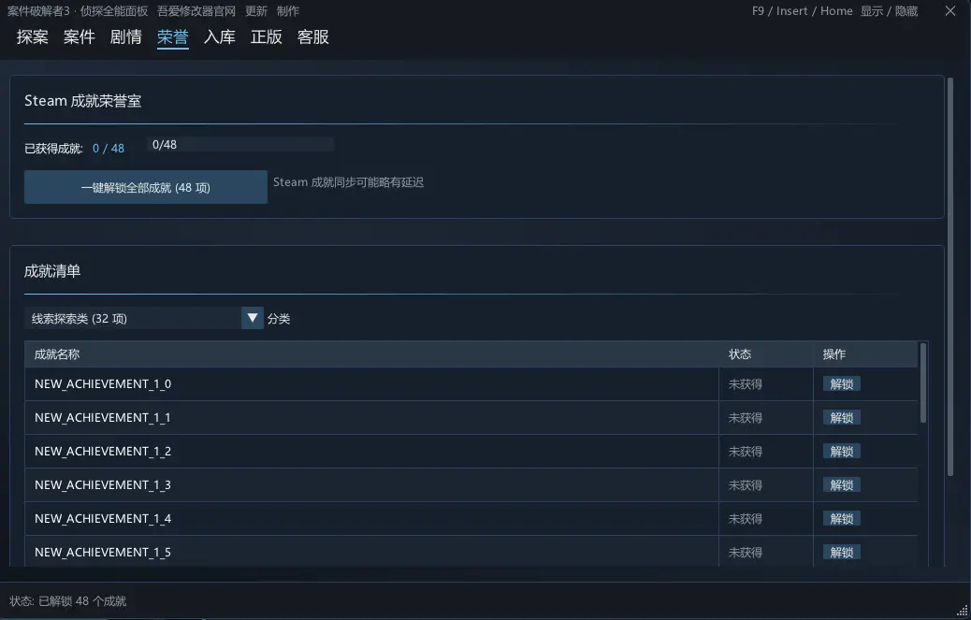Open the 线索探索类 (32 项) category dropdown

pos(144,318)
